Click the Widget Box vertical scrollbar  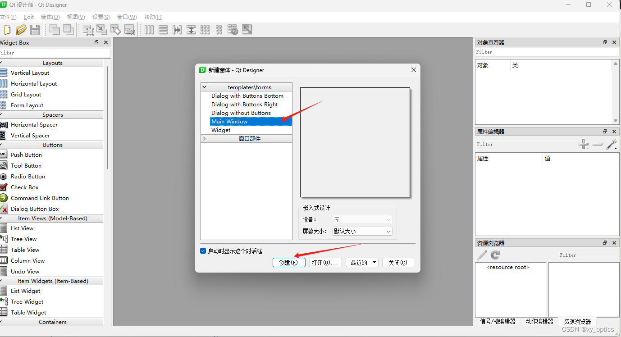[107, 117]
